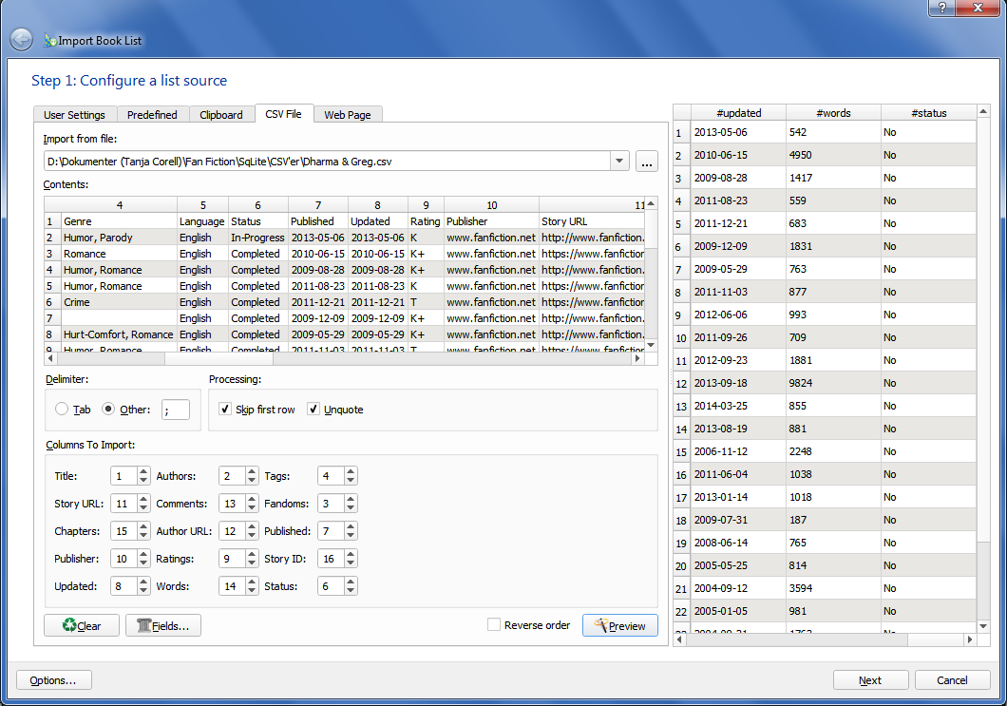The width and height of the screenshot is (1007, 706).
Task: Click the contents table horizontal scrollbar
Action: coord(344,358)
